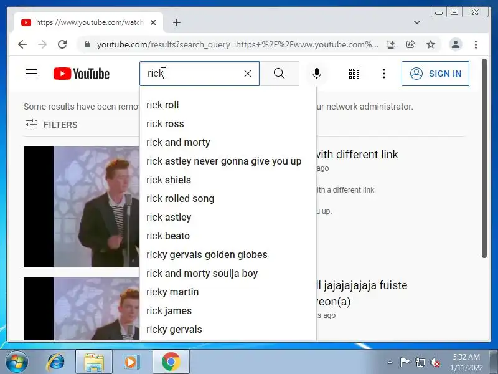Screen dimensions: 498x374
Task: Select suggestion 'rick ross'
Action: [228, 123]
